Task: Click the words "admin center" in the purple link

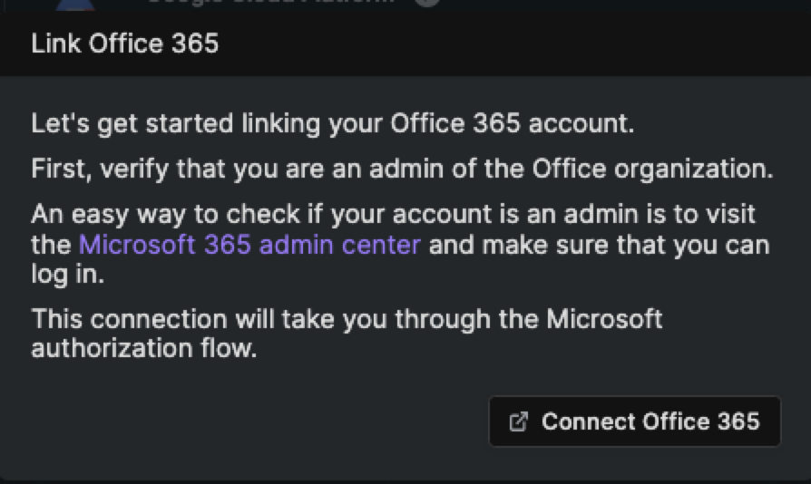Action: [x=340, y=245]
